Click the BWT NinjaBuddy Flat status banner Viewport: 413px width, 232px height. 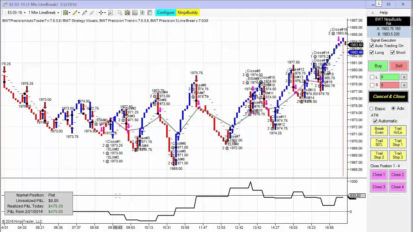pos(388,21)
